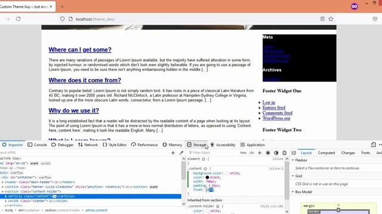This screenshot has width=382, height=214.
Task: Open devtools more options menu
Action: [x=380, y=145]
